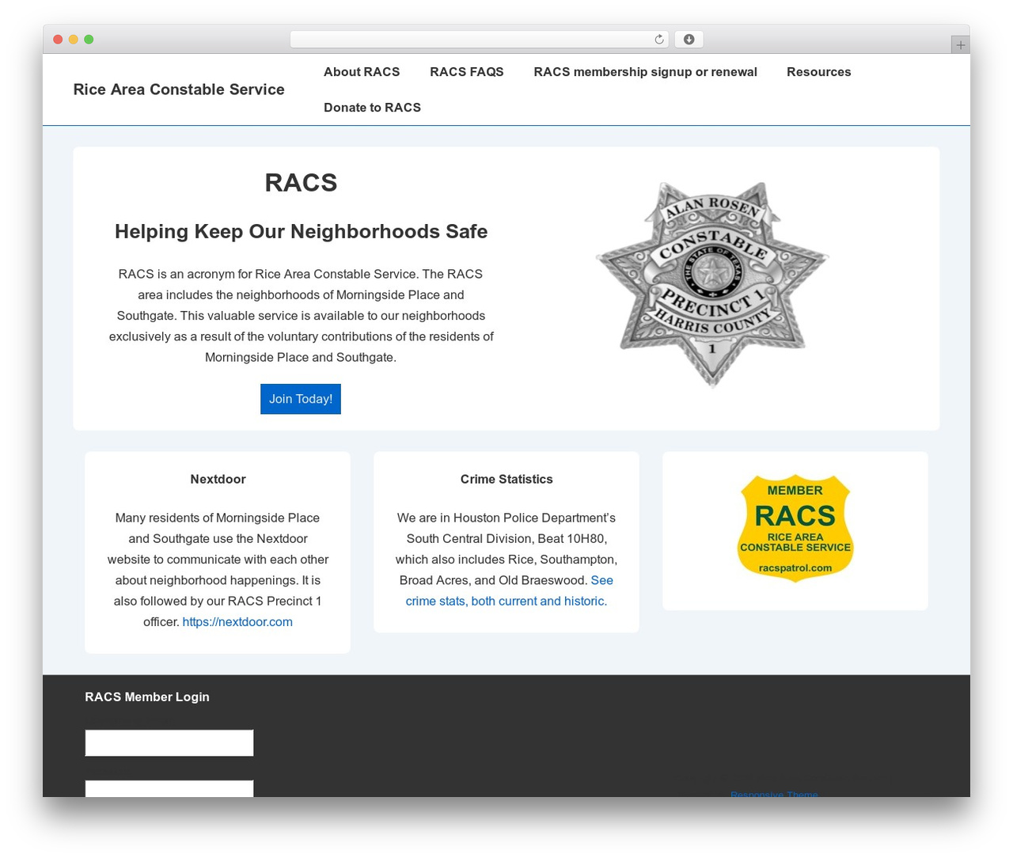The width and height of the screenshot is (1013, 858).
Task: Select Donate to RACS in navigation
Action: [372, 108]
